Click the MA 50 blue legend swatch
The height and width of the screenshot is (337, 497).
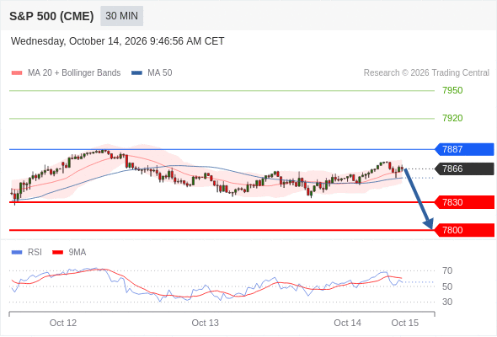136,73
